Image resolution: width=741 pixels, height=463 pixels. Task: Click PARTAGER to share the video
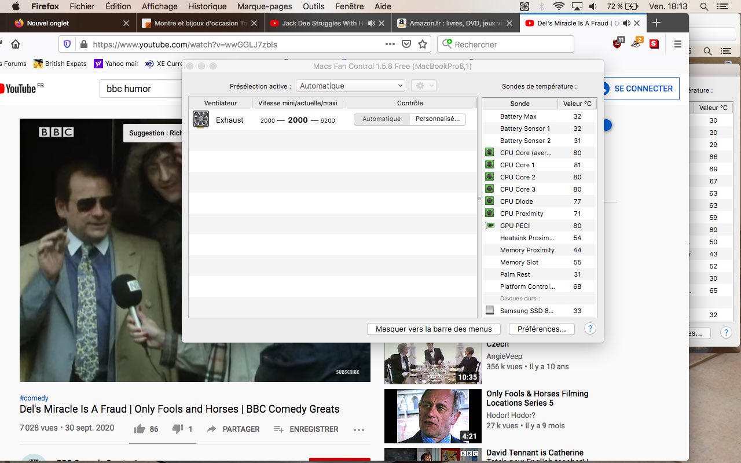click(233, 429)
